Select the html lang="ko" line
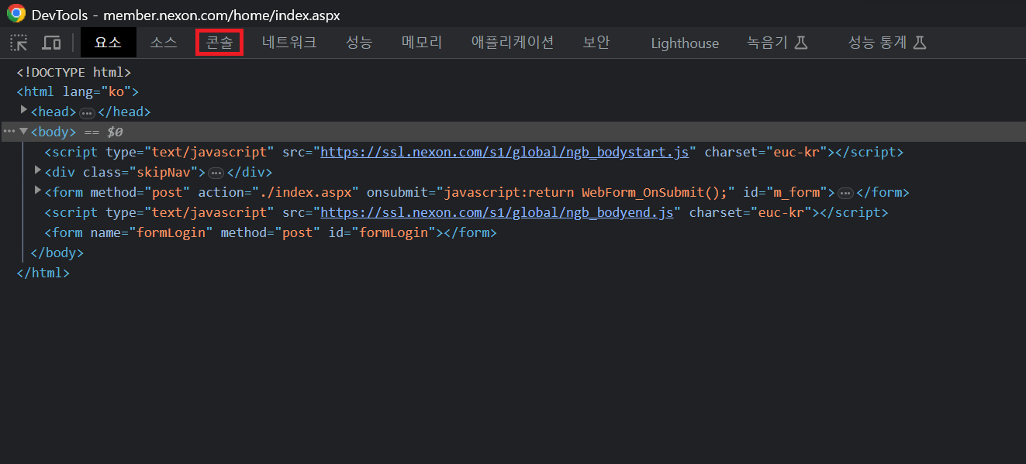The width and height of the screenshot is (1026, 464). coord(78,91)
